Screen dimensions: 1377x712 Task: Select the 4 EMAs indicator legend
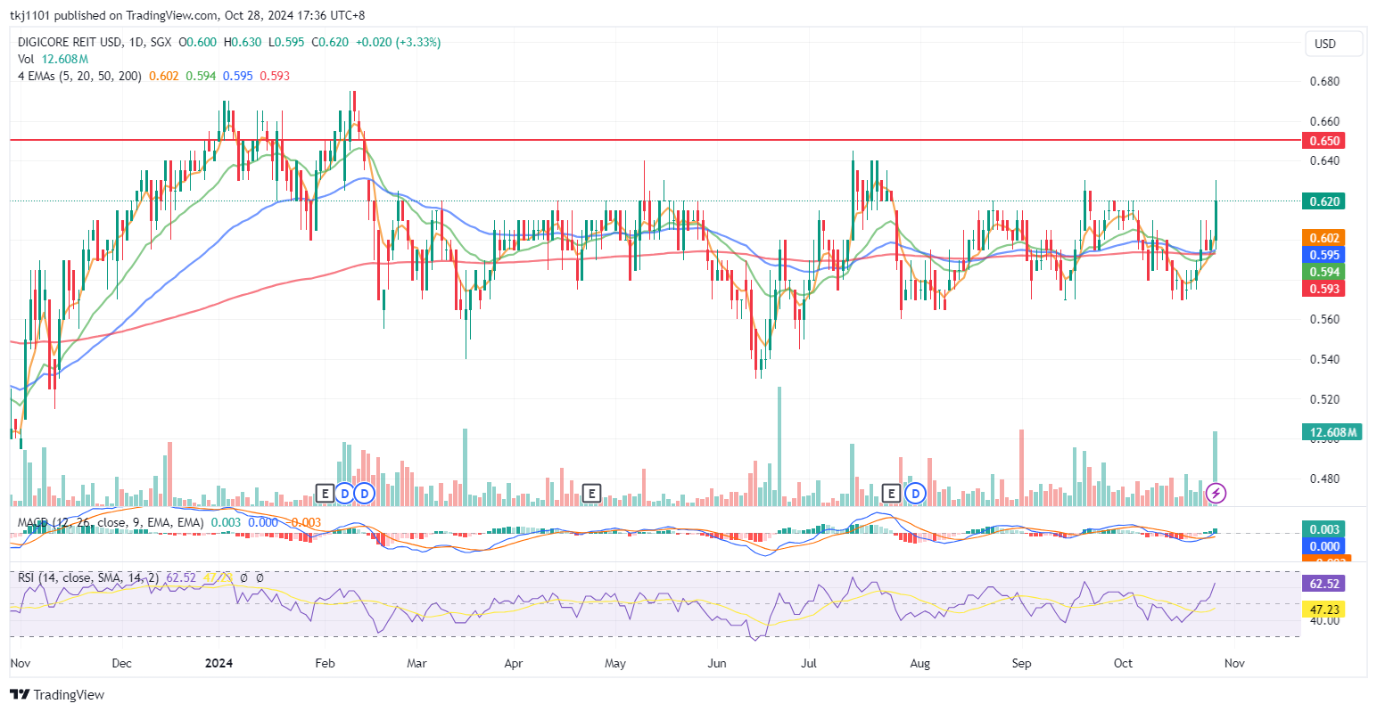click(x=79, y=76)
